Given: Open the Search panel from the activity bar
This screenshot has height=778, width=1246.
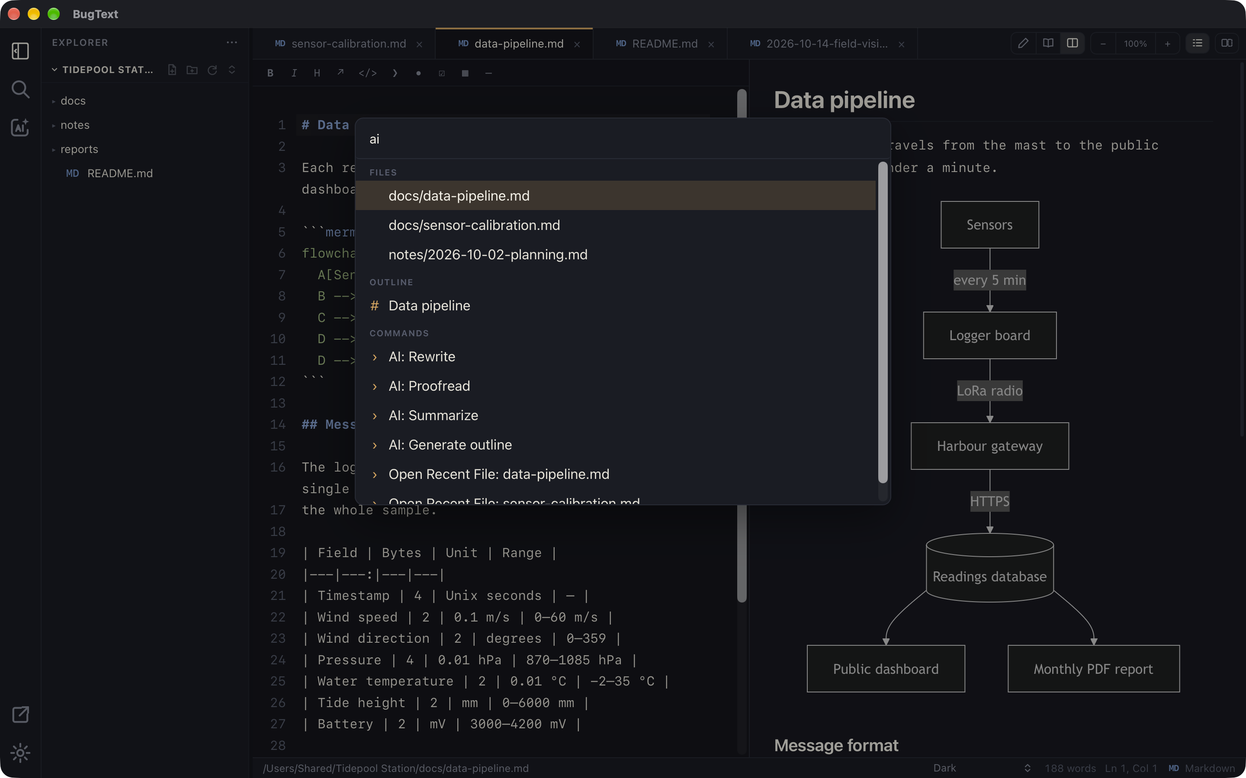Looking at the screenshot, I should coord(20,89).
